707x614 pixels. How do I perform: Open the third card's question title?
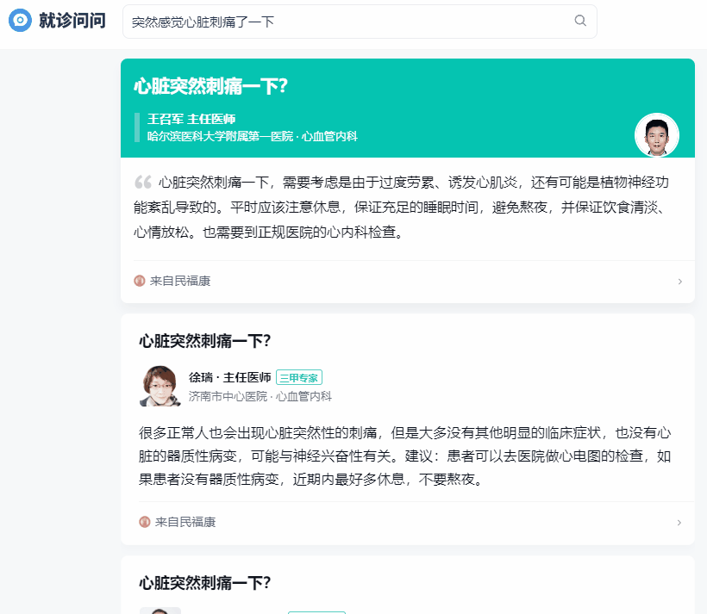[205, 583]
